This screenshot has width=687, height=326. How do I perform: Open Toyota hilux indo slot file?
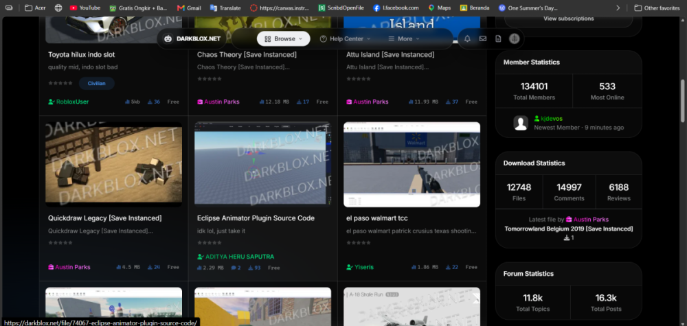click(82, 55)
